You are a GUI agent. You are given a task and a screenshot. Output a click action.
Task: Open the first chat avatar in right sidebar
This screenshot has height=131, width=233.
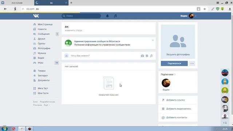[x=225, y=73]
